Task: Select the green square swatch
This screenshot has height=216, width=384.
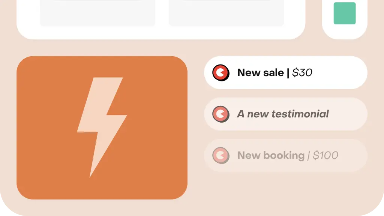Action: (345, 13)
